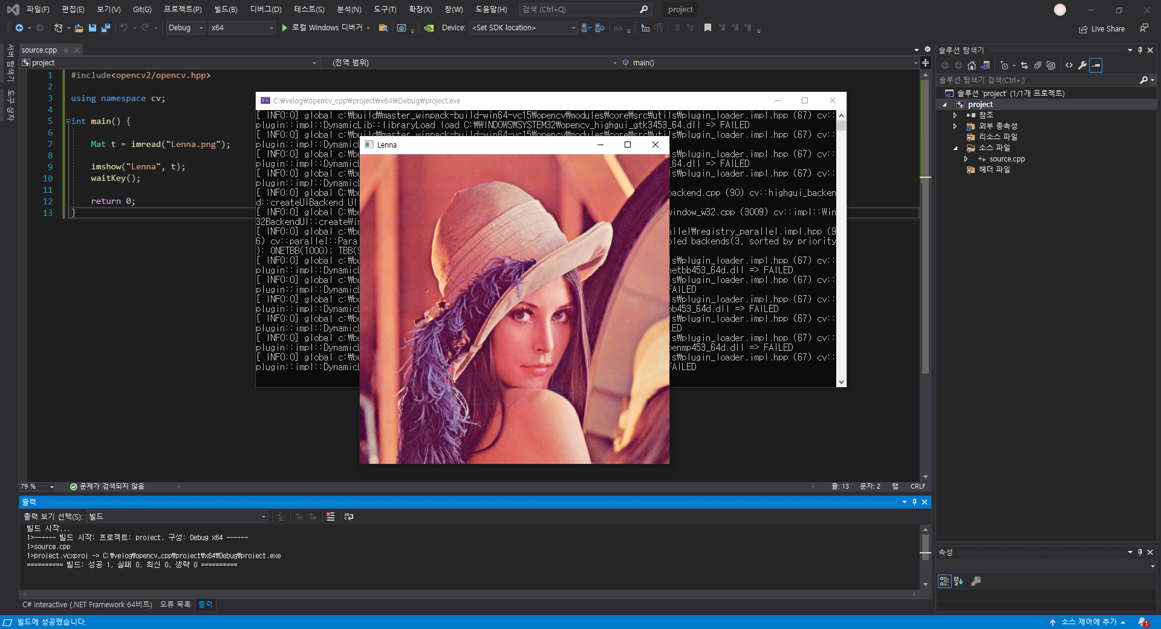The image size is (1161, 629).
Task: Toggle a bookmark with the bookmark icon
Action: [x=707, y=28]
